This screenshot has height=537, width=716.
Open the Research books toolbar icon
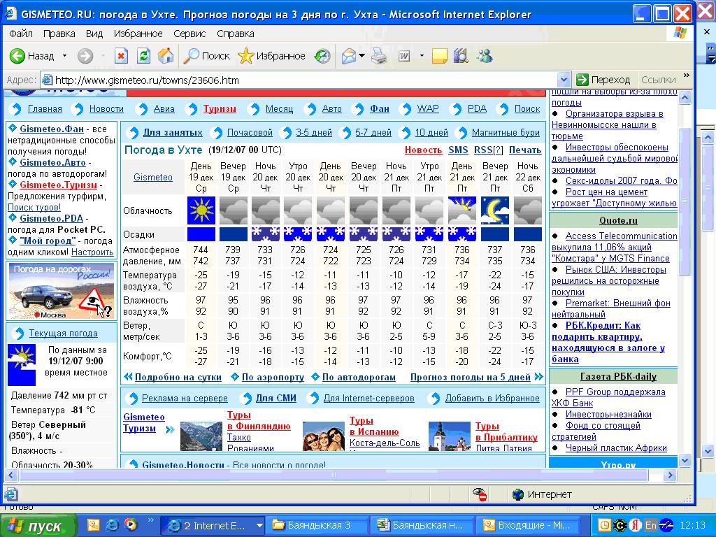[x=461, y=56]
